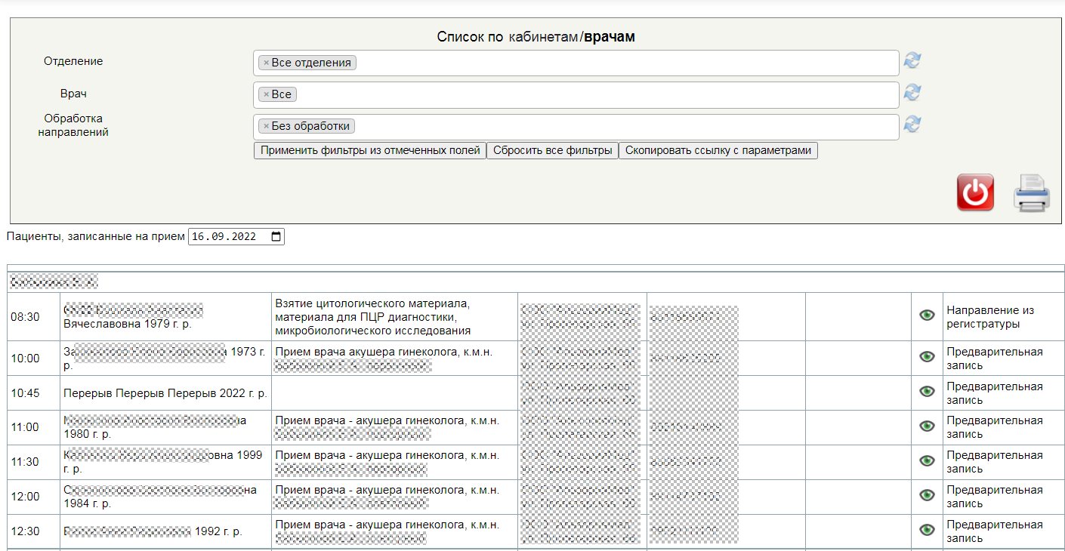Screen dimensions: 1065x551
Task: View the 12:30 appointment via eye icon
Action: 927,530
